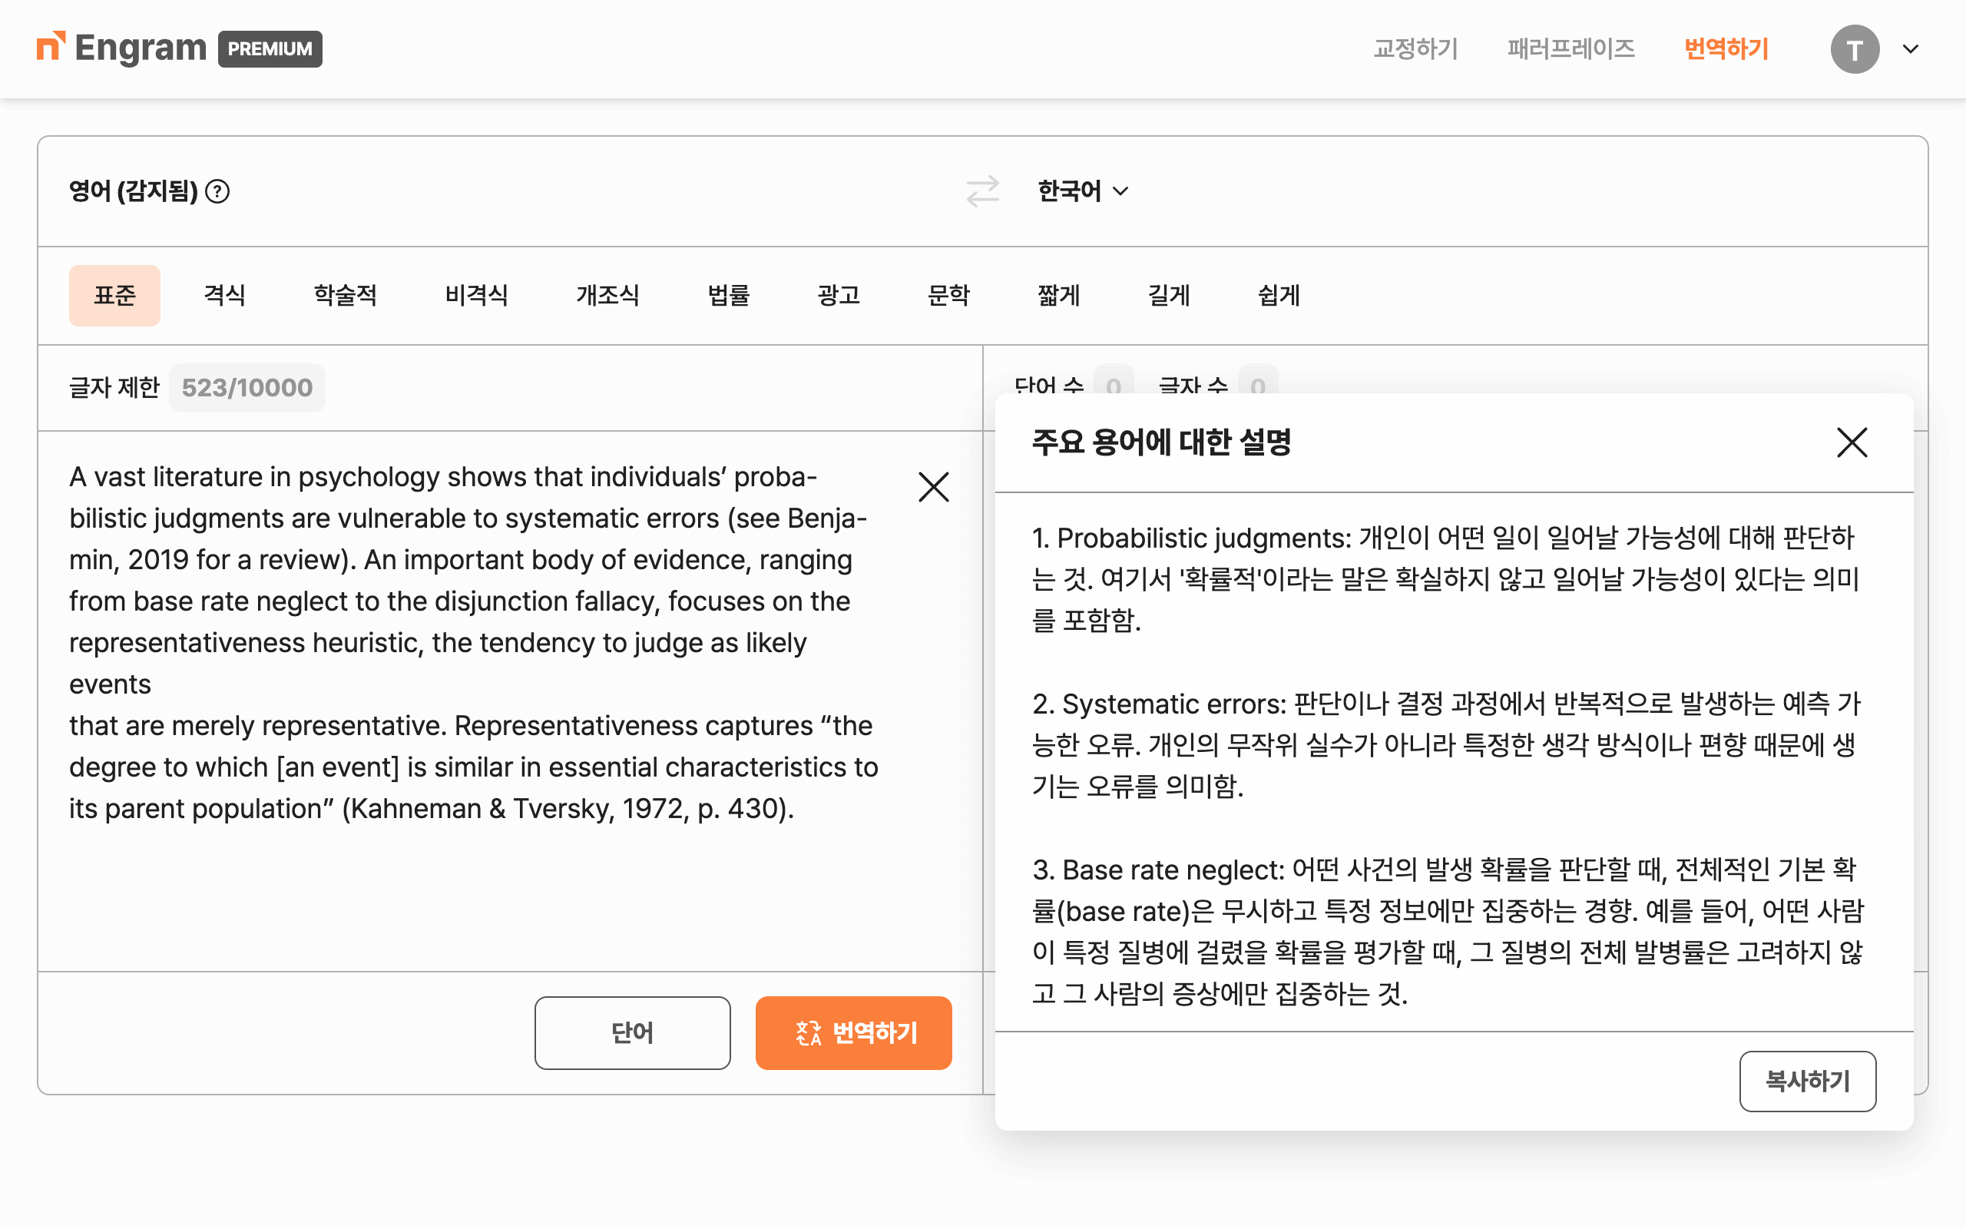Click the T user avatar
The width and height of the screenshot is (1966, 1229).
tap(1854, 50)
